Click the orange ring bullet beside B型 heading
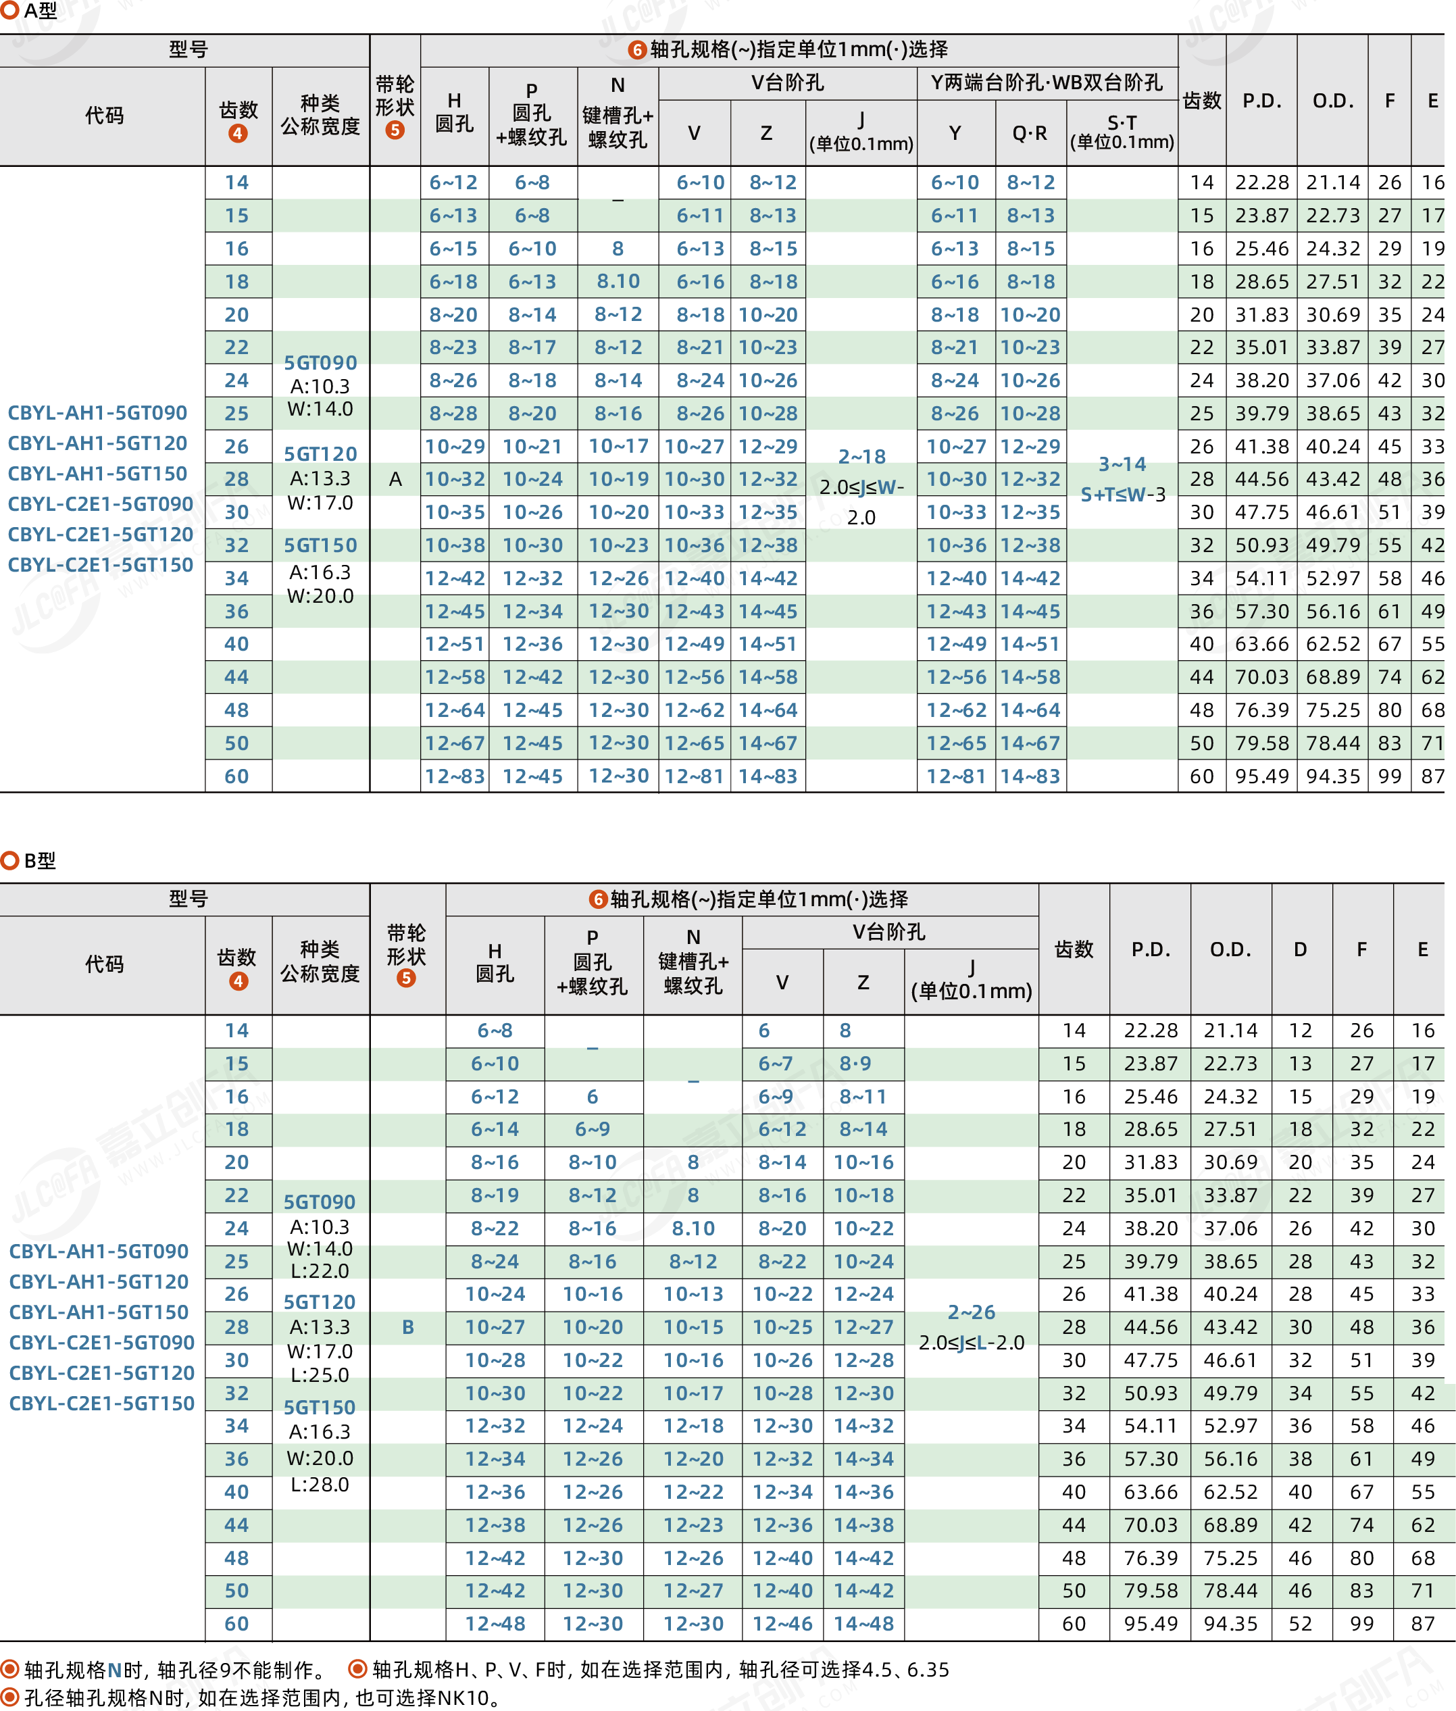 point(10,860)
